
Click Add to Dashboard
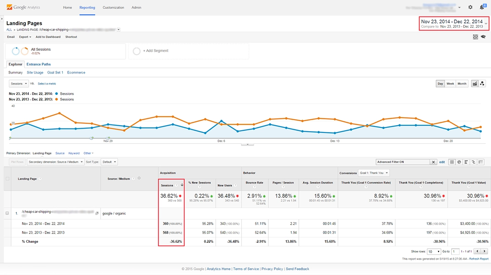[x=48, y=37]
